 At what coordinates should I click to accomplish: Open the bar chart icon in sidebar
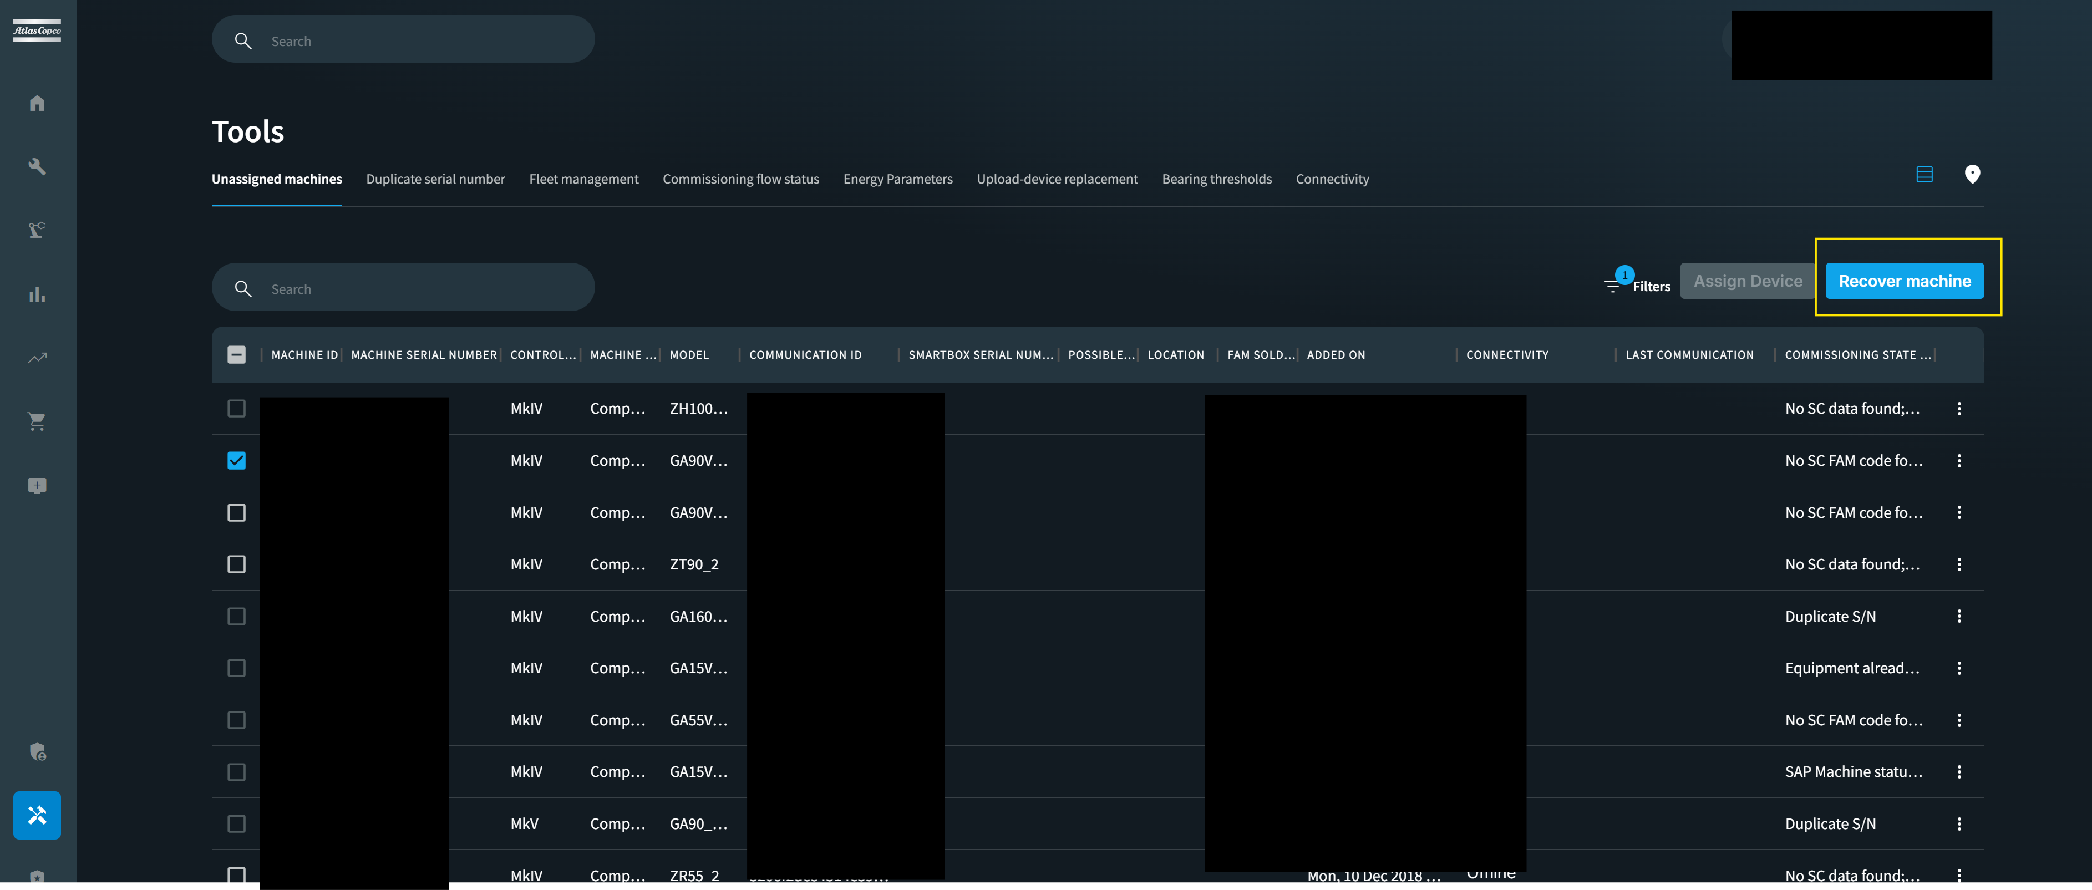[x=37, y=294]
